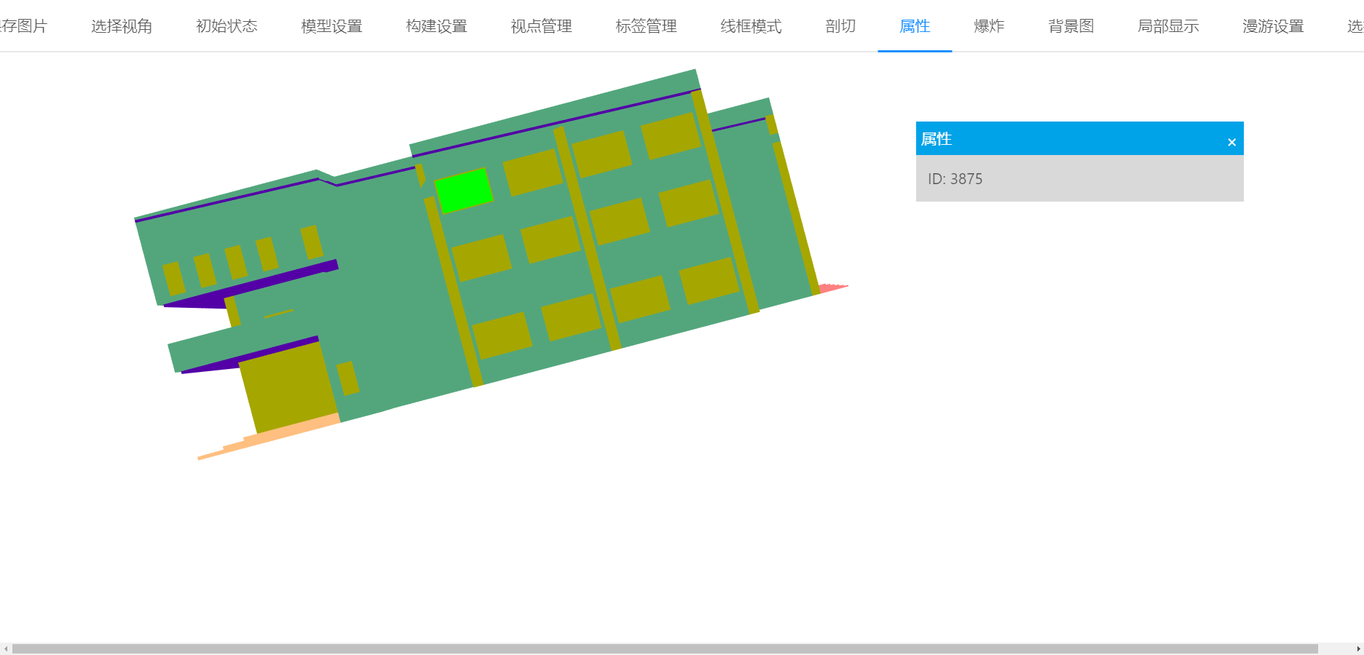打开"视点管理"功能

tap(540, 26)
